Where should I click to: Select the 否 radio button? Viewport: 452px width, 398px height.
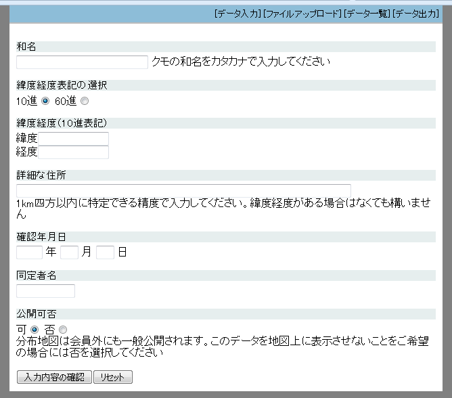click(63, 330)
